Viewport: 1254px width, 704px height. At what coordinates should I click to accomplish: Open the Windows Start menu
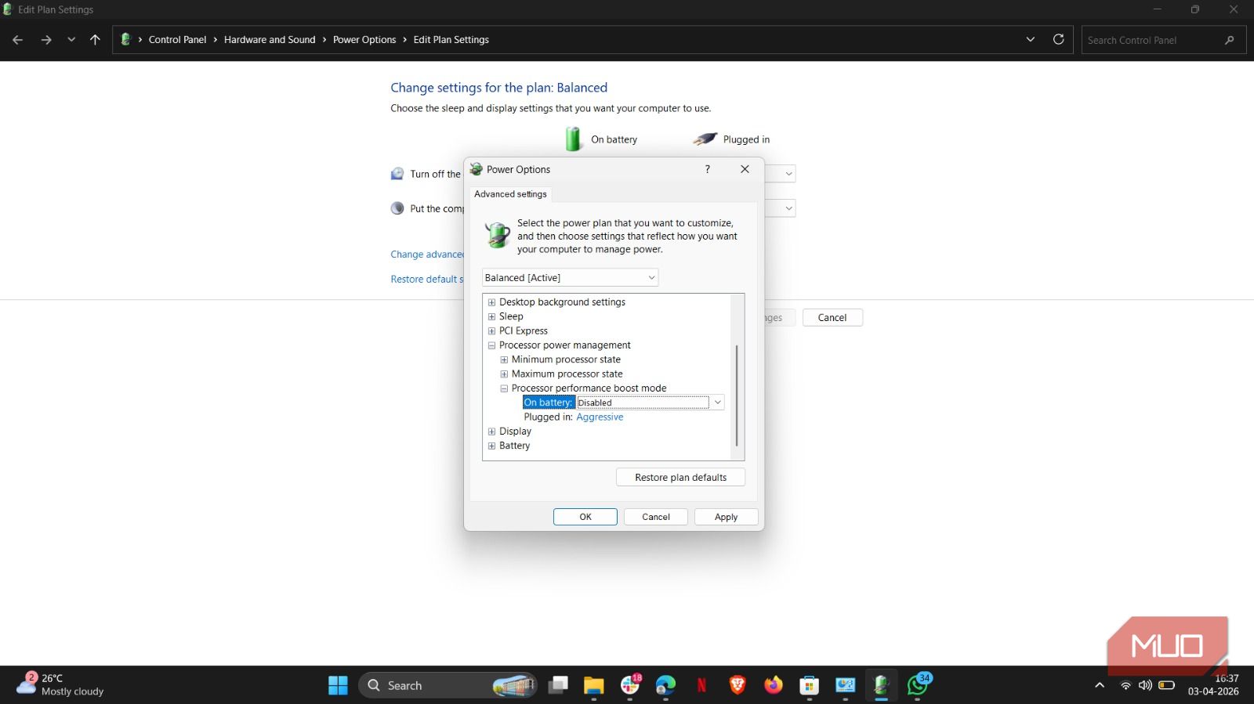click(x=338, y=685)
